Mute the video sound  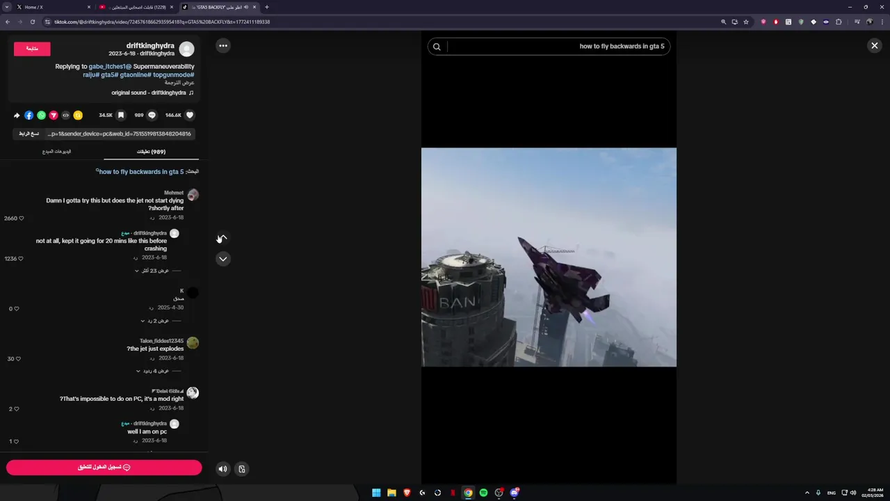222,469
